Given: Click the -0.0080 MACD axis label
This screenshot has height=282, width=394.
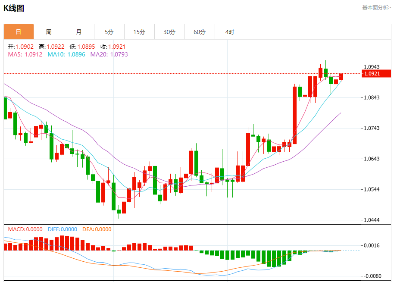Looking at the screenshot, I should [x=372, y=276].
